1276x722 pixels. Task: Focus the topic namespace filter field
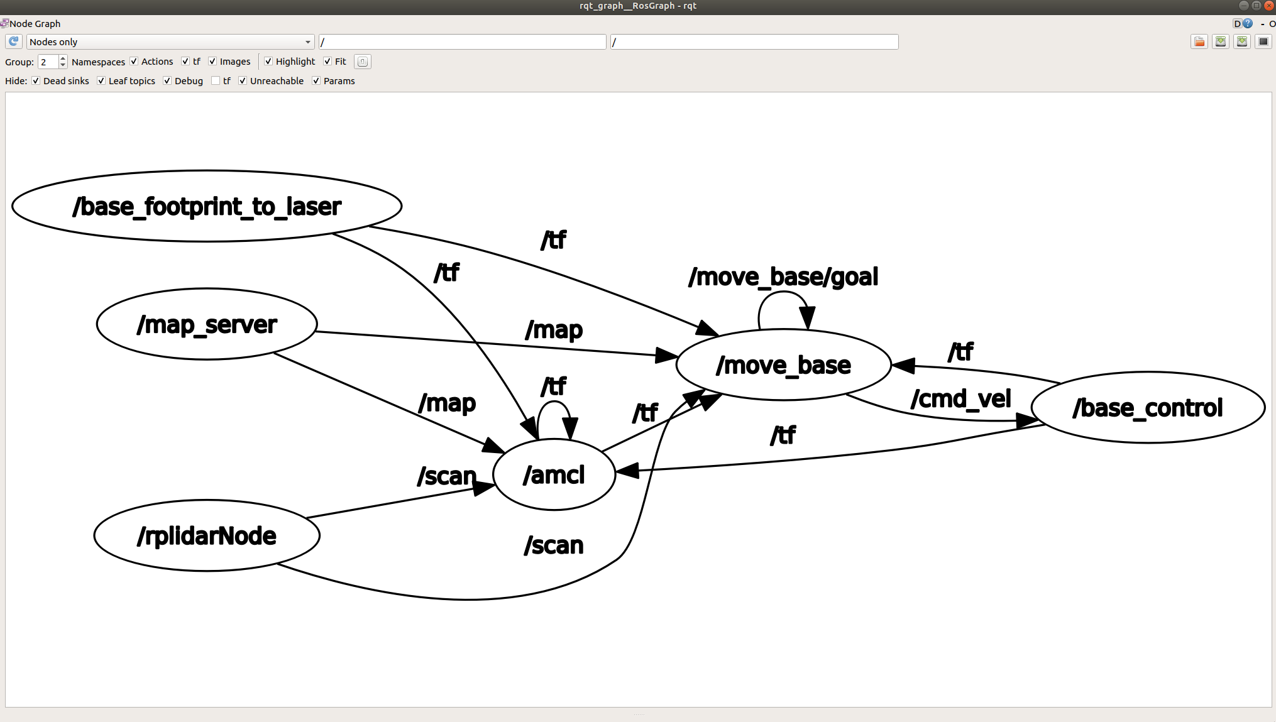click(754, 41)
